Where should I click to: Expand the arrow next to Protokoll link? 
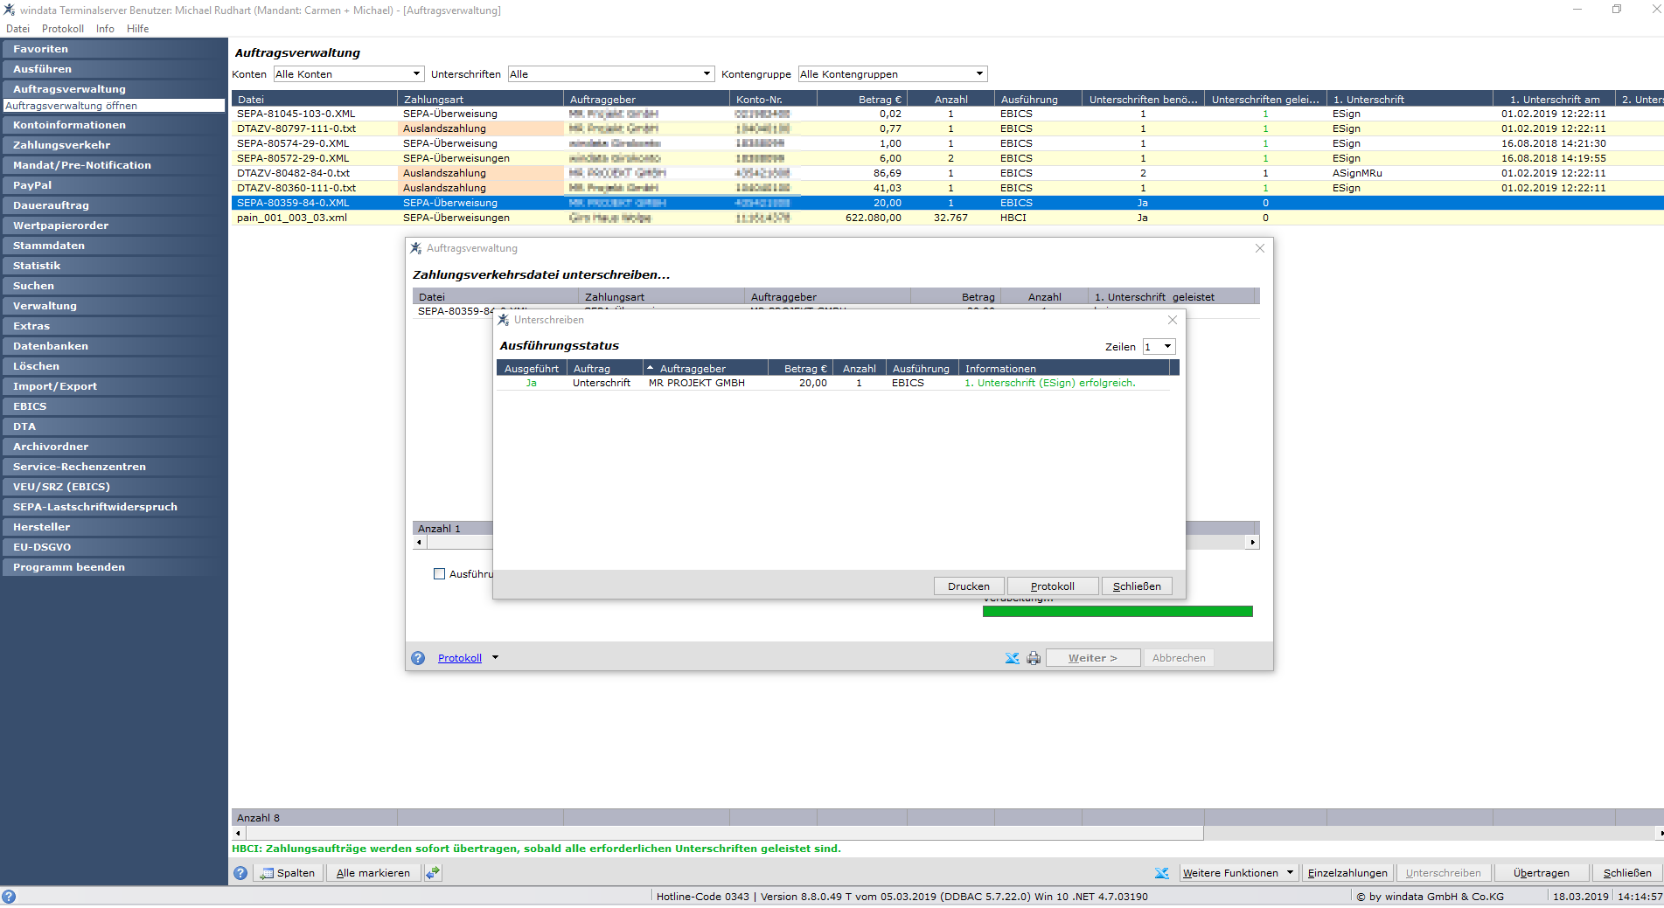coord(495,657)
